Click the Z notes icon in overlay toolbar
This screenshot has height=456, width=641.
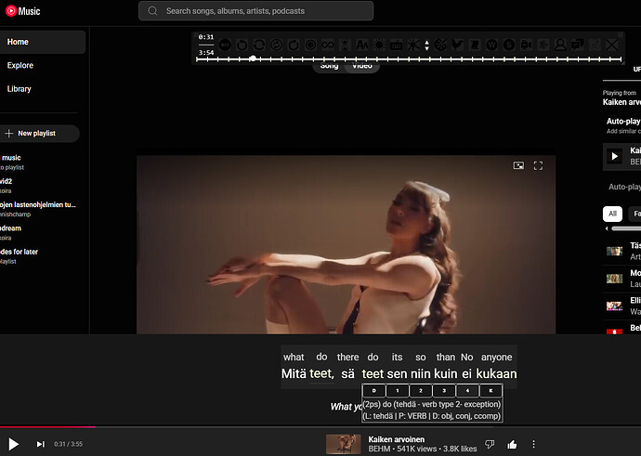[x=475, y=45]
